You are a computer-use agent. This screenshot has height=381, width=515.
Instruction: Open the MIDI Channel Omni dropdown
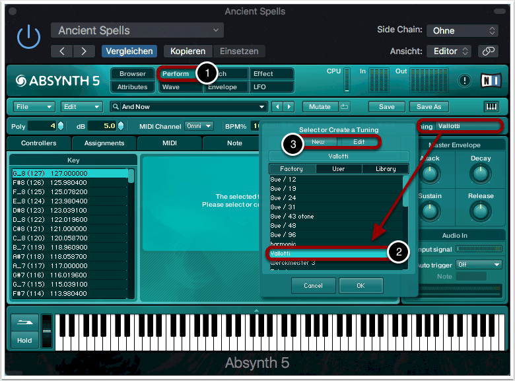pyautogui.click(x=199, y=126)
